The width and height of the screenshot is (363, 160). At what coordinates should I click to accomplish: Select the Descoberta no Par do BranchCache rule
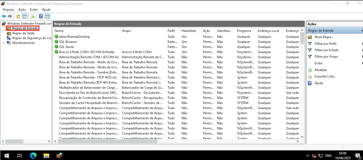(177, 93)
